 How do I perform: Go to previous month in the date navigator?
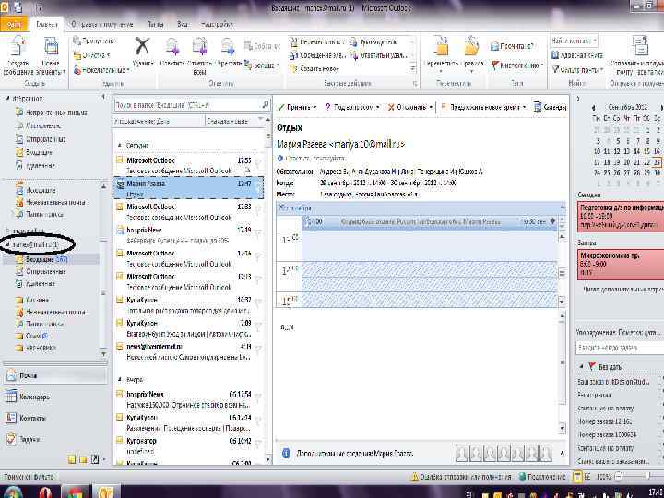coord(594,108)
